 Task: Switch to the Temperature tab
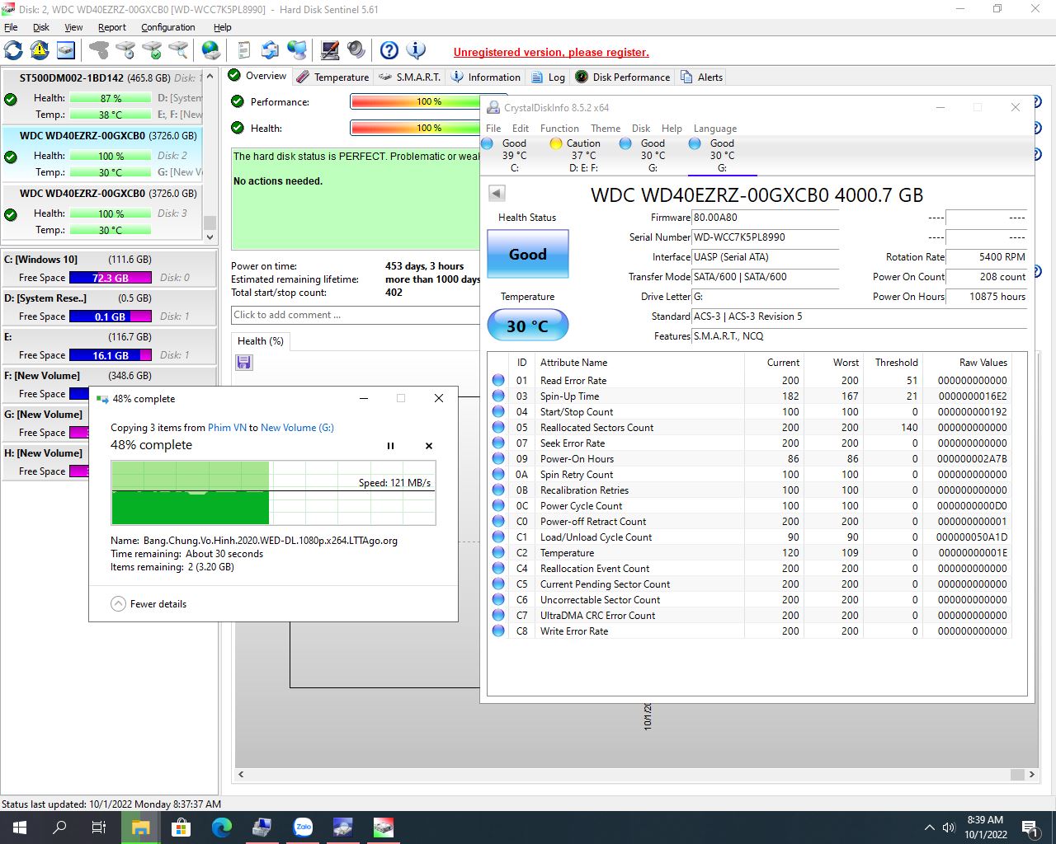tap(333, 77)
